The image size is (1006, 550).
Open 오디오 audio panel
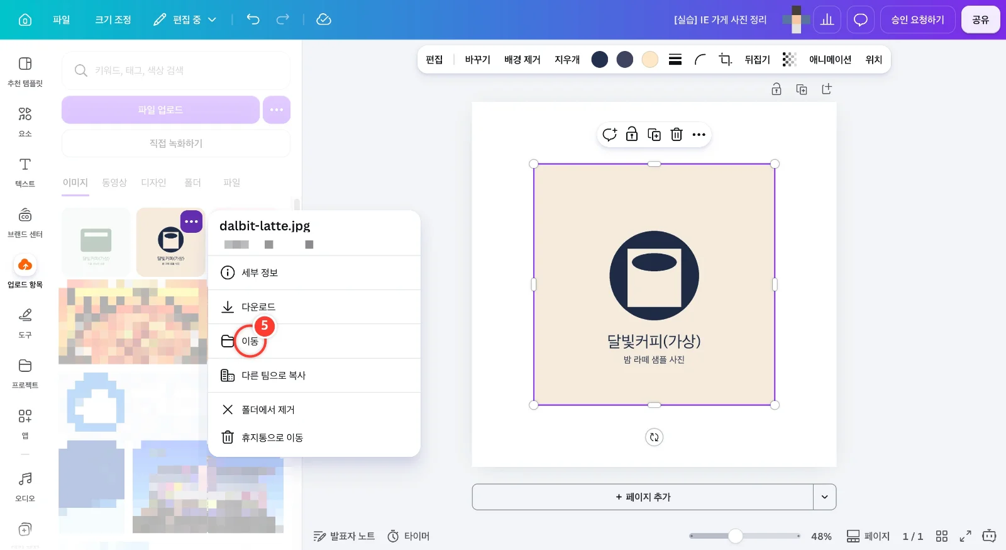25,486
